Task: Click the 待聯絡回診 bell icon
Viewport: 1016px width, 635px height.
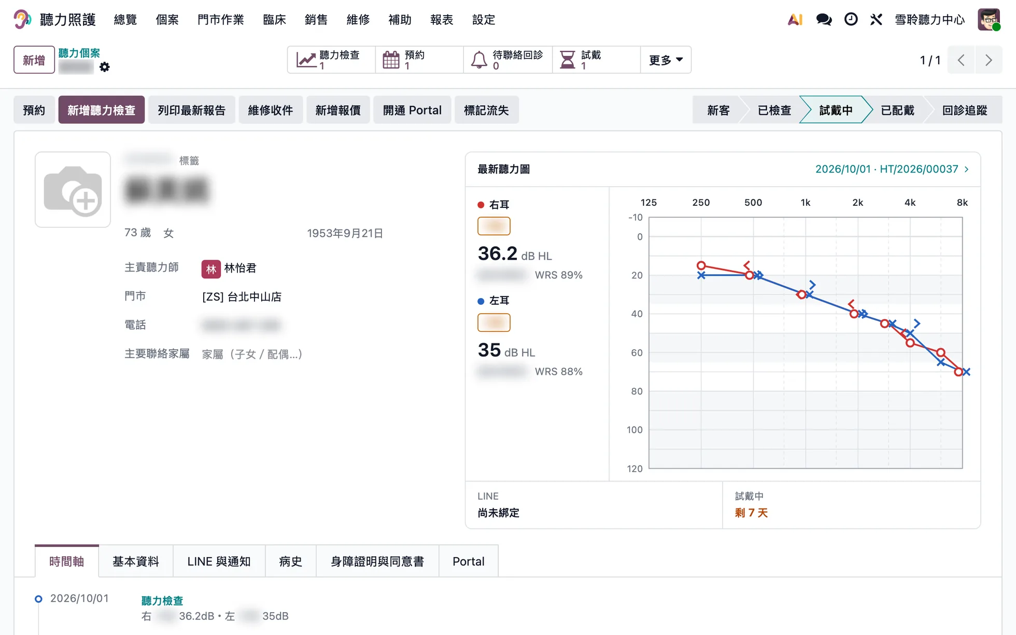Action: click(479, 60)
